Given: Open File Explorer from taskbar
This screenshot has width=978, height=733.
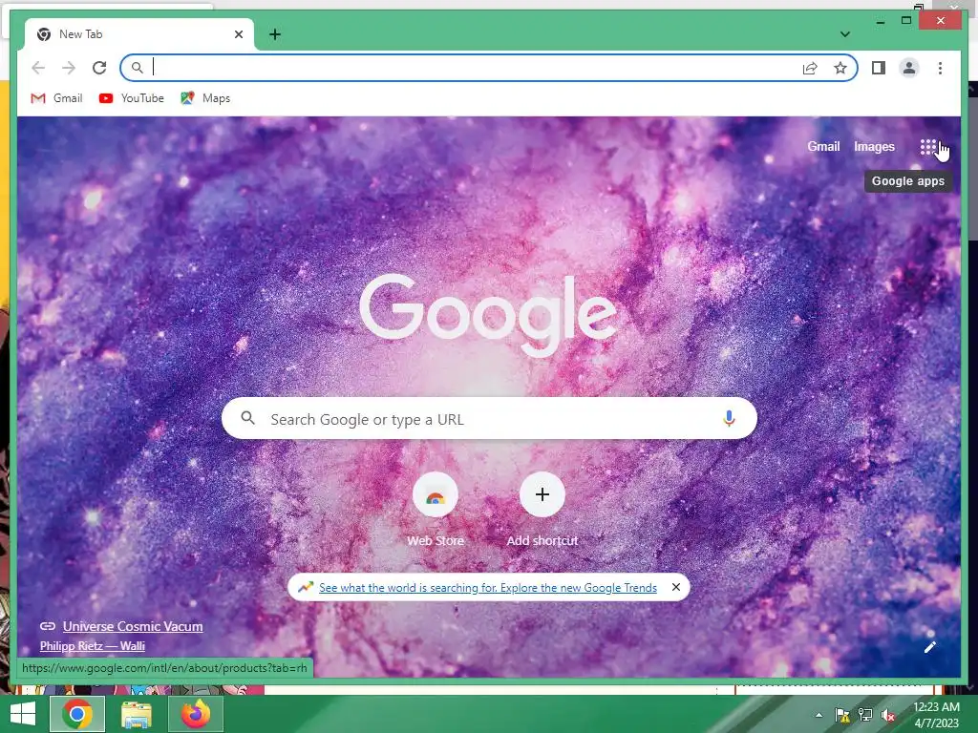Looking at the screenshot, I should (136, 714).
